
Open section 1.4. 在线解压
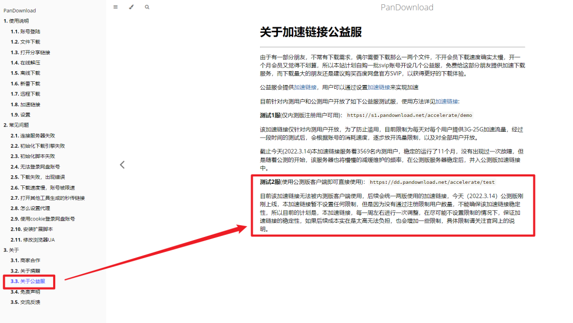25,63
